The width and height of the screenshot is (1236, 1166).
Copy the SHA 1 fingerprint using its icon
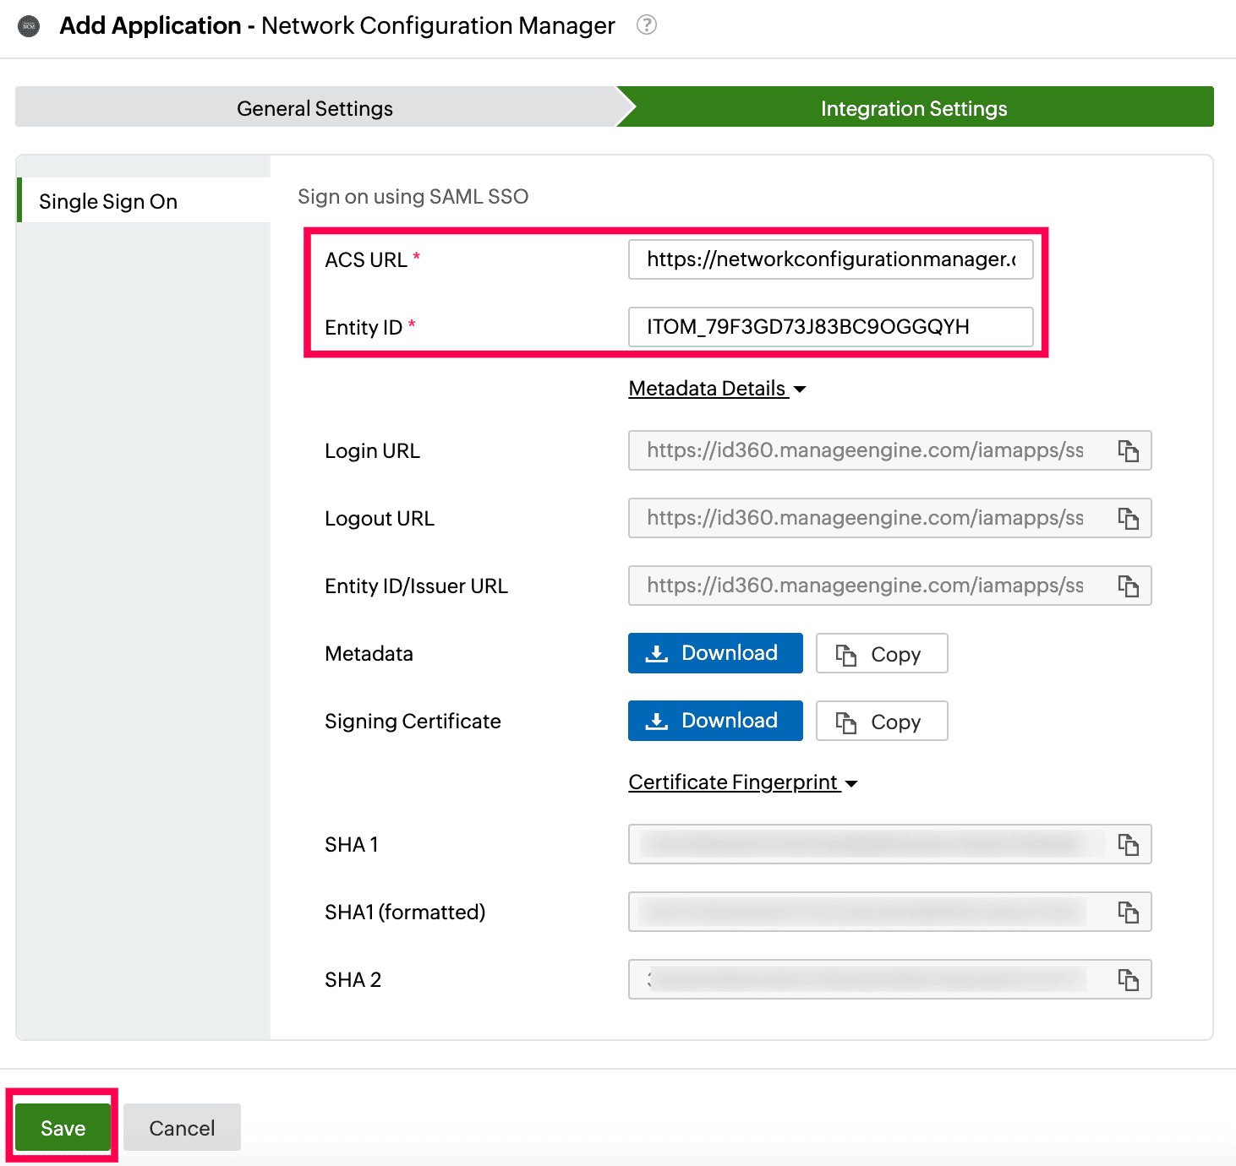click(1129, 845)
